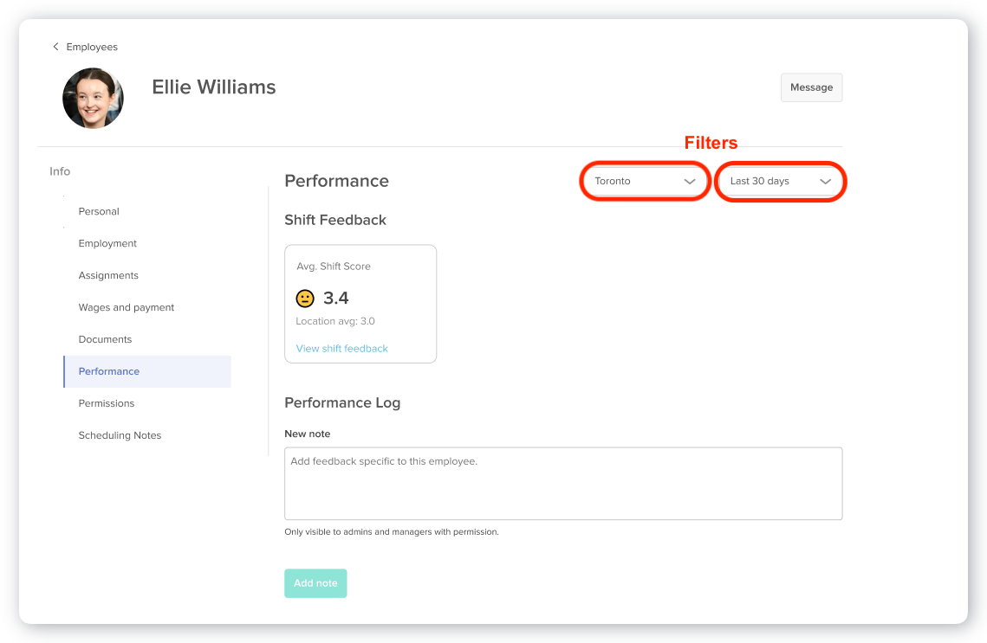Expand the Toronto dropdown chevron
Screen dimensions: 987x643
(689, 182)
